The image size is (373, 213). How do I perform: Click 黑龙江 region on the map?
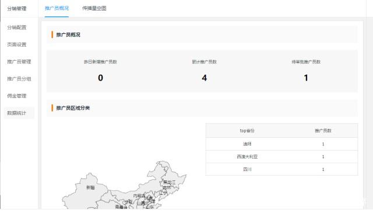coord(170,182)
